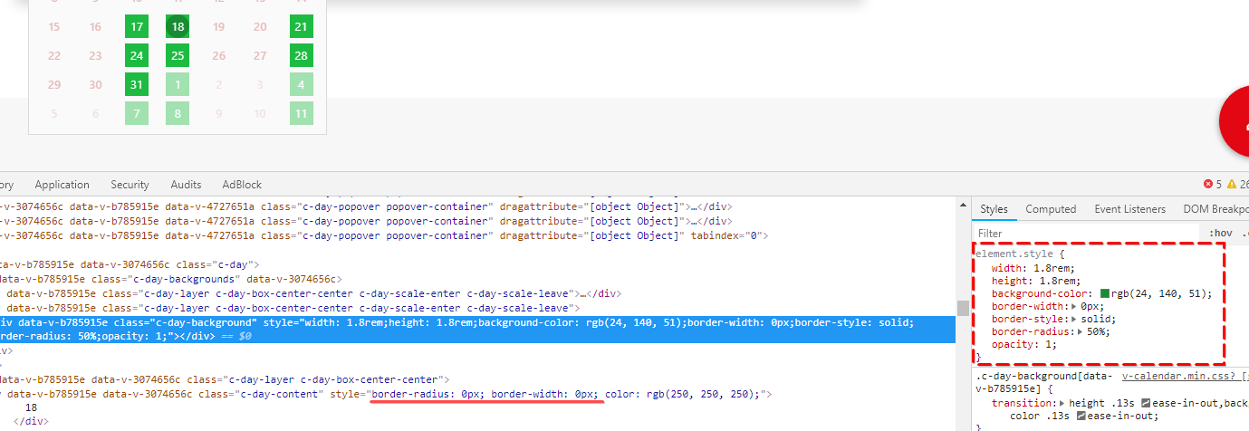Image resolution: width=1249 pixels, height=431 pixels.
Task: Click disabled calendar day 27
Action: point(260,56)
